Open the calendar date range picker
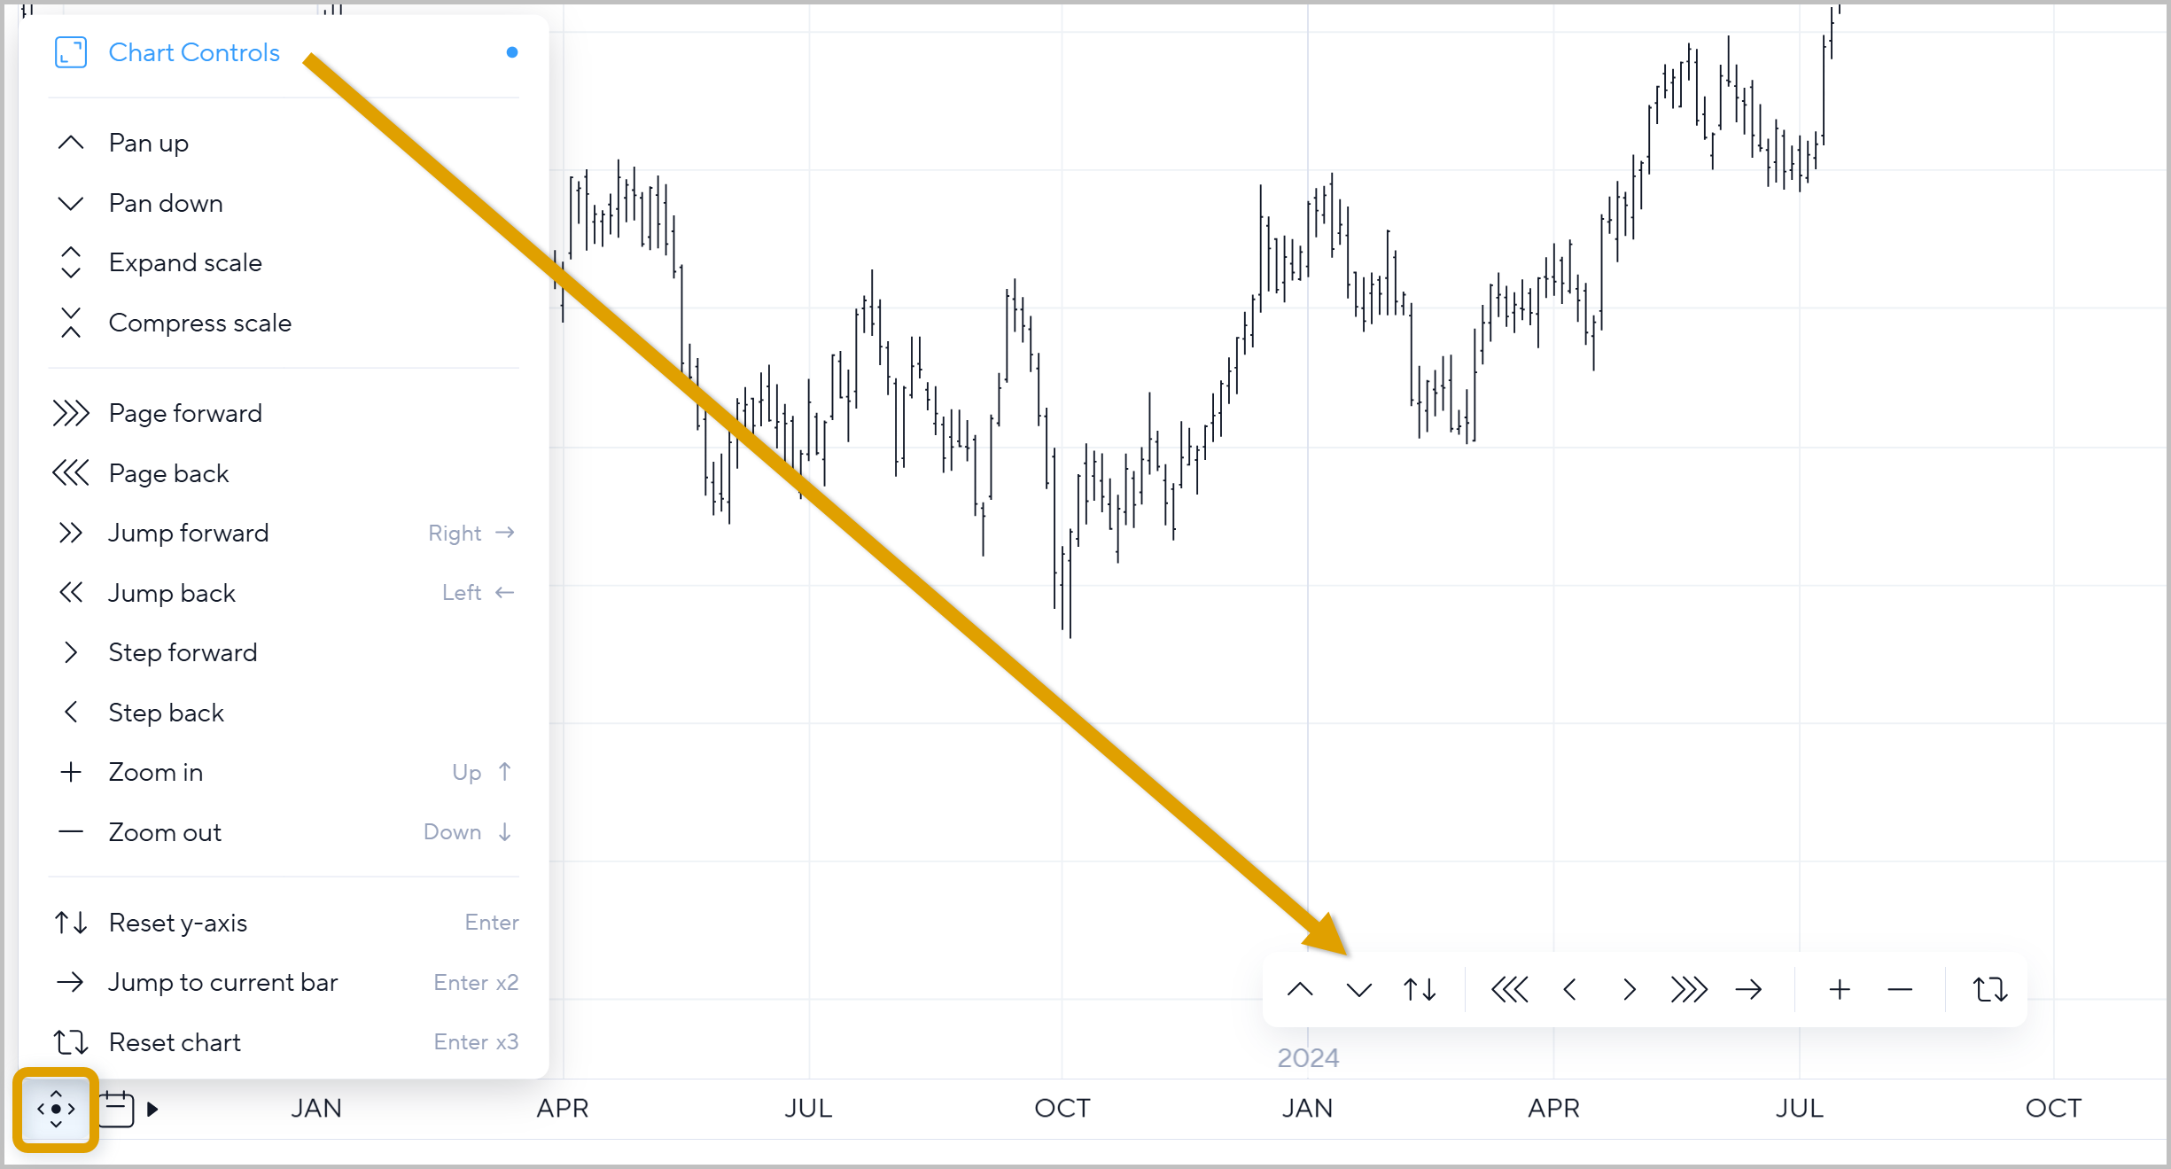The height and width of the screenshot is (1169, 2171). pyautogui.click(x=116, y=1109)
